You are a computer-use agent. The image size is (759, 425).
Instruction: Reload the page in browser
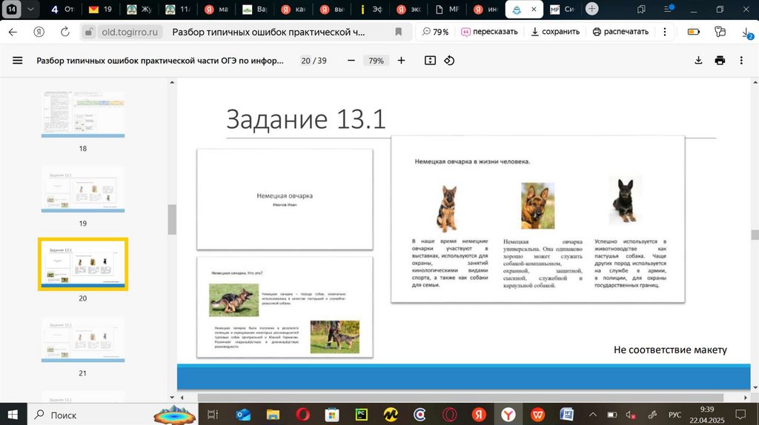click(x=65, y=32)
